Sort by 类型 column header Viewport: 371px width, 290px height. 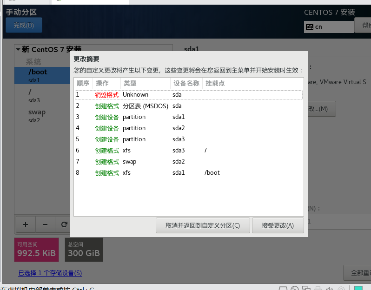click(x=146, y=83)
